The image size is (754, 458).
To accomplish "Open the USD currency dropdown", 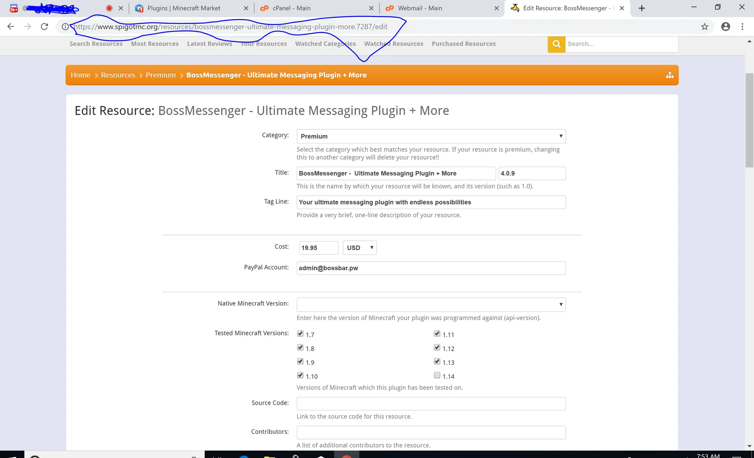I will (x=359, y=248).
